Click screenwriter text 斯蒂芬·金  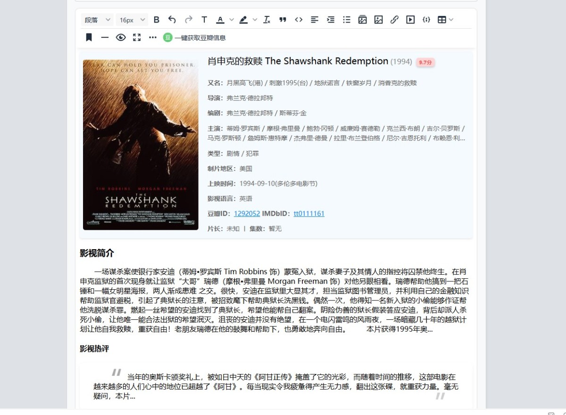pos(293,113)
